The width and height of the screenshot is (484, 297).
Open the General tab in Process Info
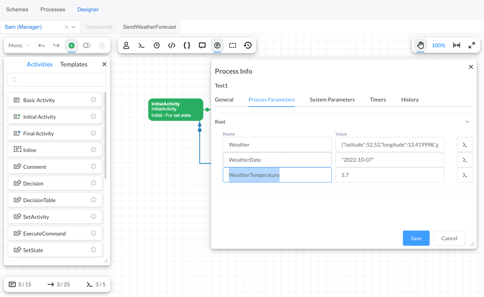pyautogui.click(x=224, y=100)
